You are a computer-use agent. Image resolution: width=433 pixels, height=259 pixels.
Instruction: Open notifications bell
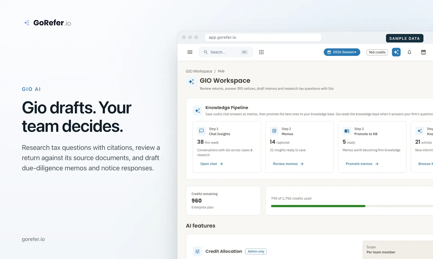click(x=409, y=52)
